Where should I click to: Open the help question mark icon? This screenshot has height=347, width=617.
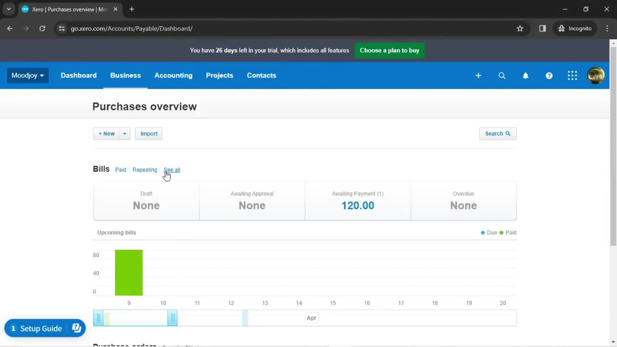click(x=549, y=76)
